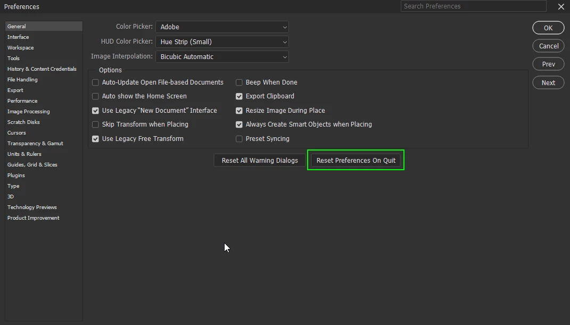Open 3D preferences section
570x325 pixels.
tap(44, 196)
